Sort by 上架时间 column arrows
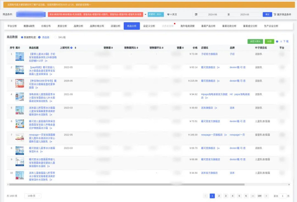This screenshot has width=297, height=202. (75, 48)
